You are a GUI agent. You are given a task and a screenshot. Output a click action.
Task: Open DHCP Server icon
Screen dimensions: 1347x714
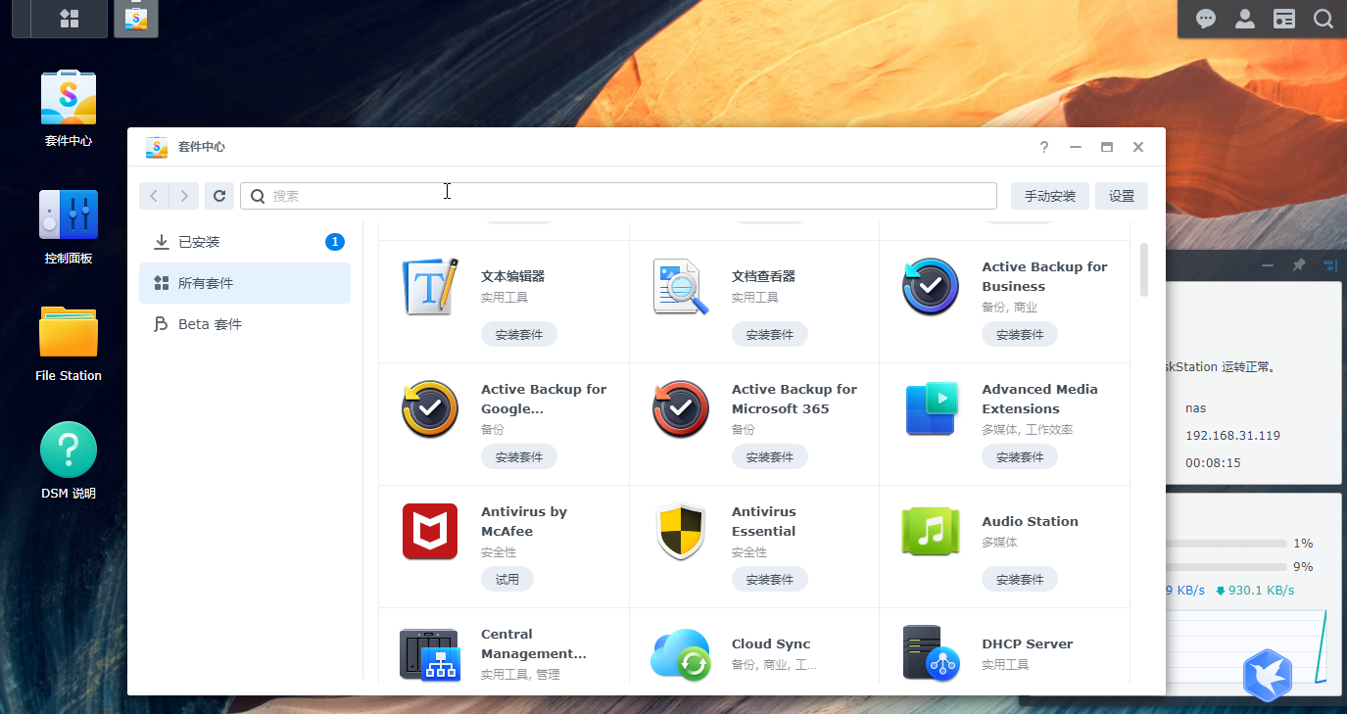point(931,654)
